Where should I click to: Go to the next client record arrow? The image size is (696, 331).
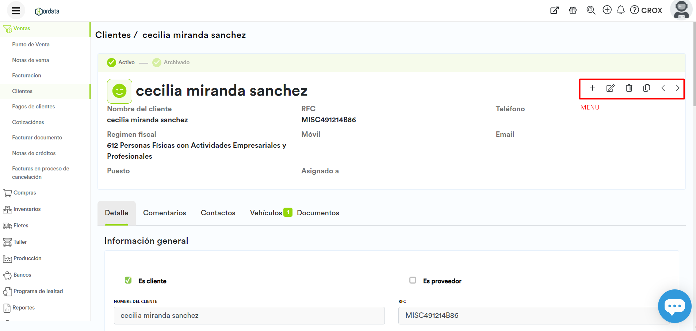click(x=677, y=88)
